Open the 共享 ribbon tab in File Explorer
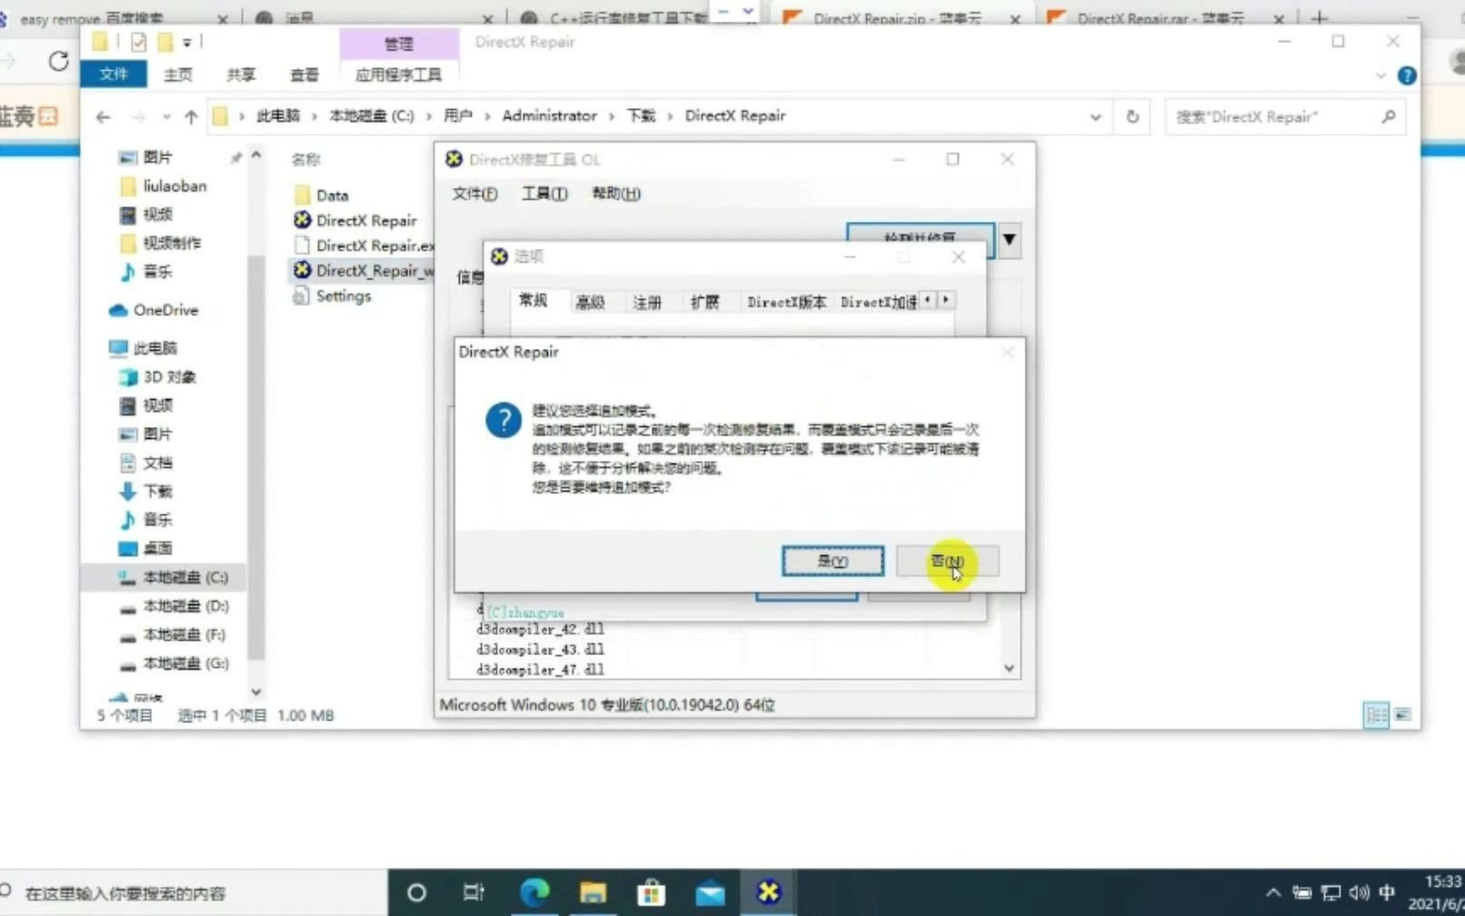Screen dimensions: 1465x916 [x=241, y=75]
